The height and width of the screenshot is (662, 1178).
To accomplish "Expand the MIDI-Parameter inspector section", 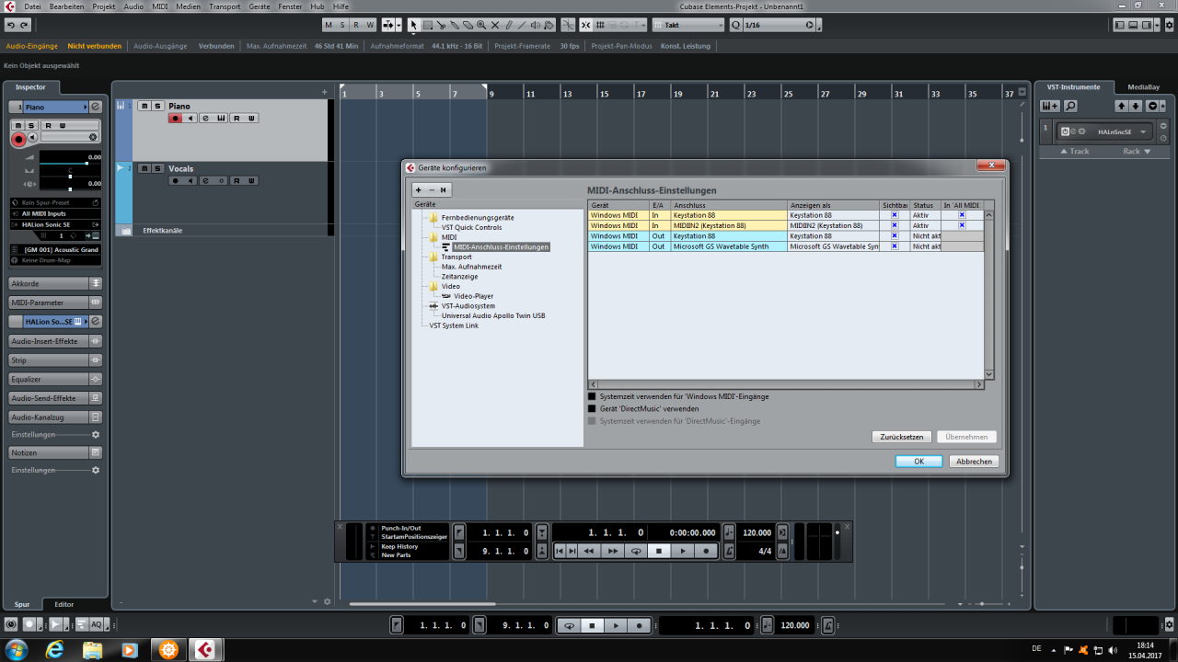I will click(x=55, y=302).
